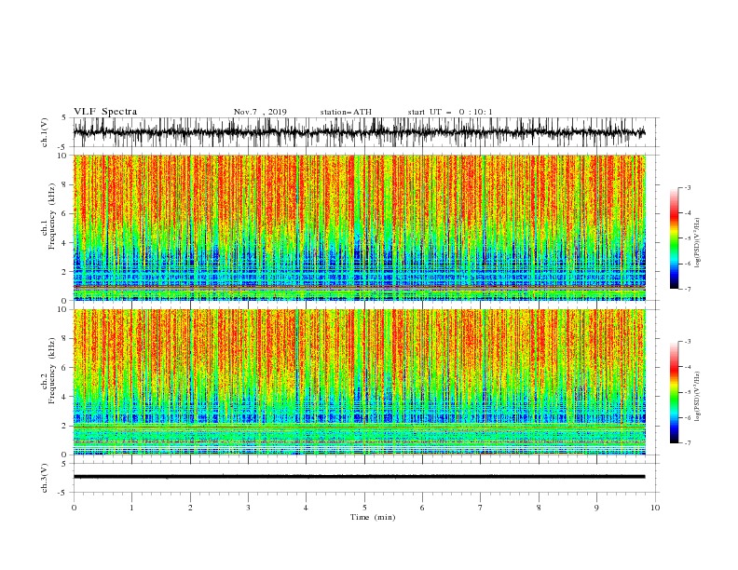This screenshot has width=738, height=570.
Task: Click the '-7' label on ch.2 colorbar
Action: [x=687, y=443]
